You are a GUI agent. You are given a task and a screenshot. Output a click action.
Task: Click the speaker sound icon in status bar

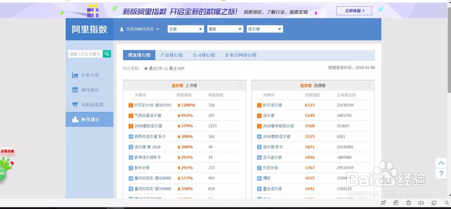pyautogui.click(x=421, y=203)
